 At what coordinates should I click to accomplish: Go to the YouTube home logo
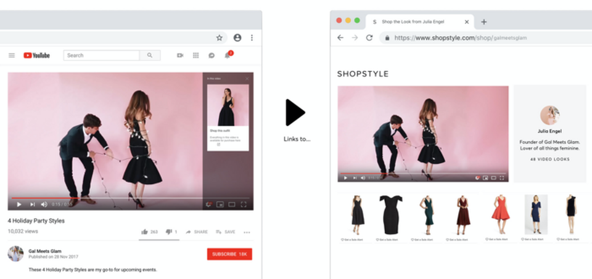36,55
